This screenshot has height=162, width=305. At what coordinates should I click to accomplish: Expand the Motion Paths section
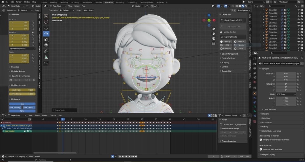click(267, 122)
